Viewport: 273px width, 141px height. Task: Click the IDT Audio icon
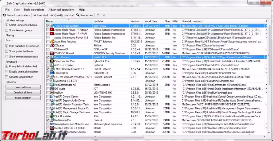(52, 89)
